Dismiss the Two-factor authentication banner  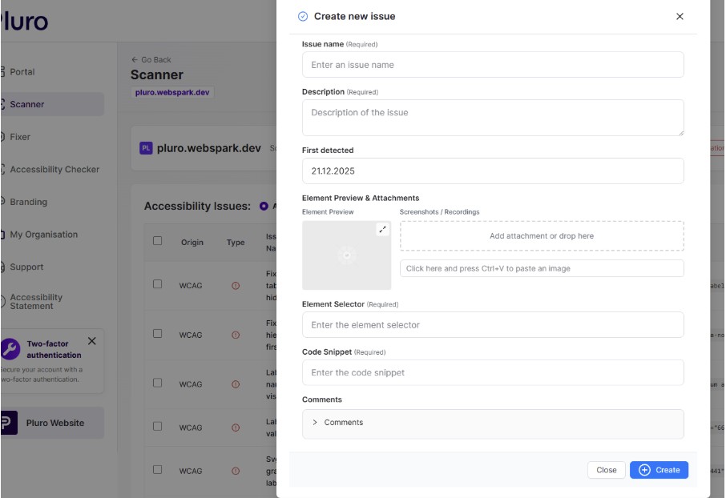[x=91, y=341]
